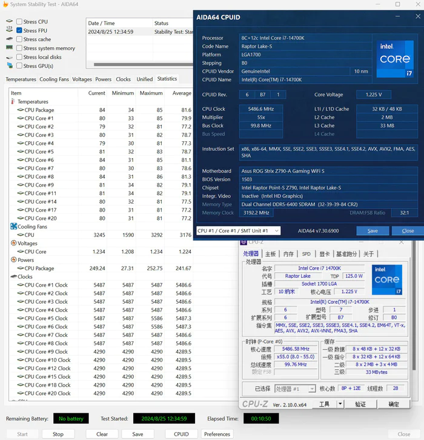Click the icon beside CPU Core voltage row
424x440 pixels.
pyautogui.click(x=21, y=252)
